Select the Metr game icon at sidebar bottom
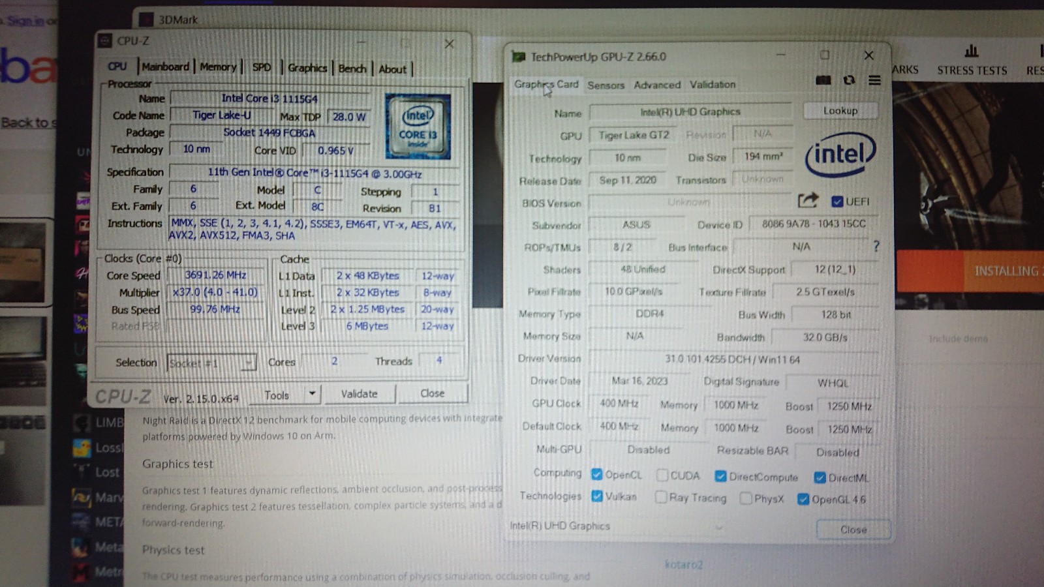The width and height of the screenshot is (1044, 587). [82, 571]
